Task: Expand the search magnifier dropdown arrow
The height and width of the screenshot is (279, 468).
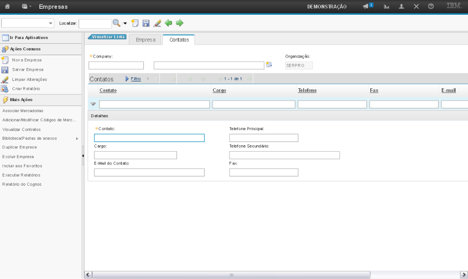Action: (x=124, y=23)
